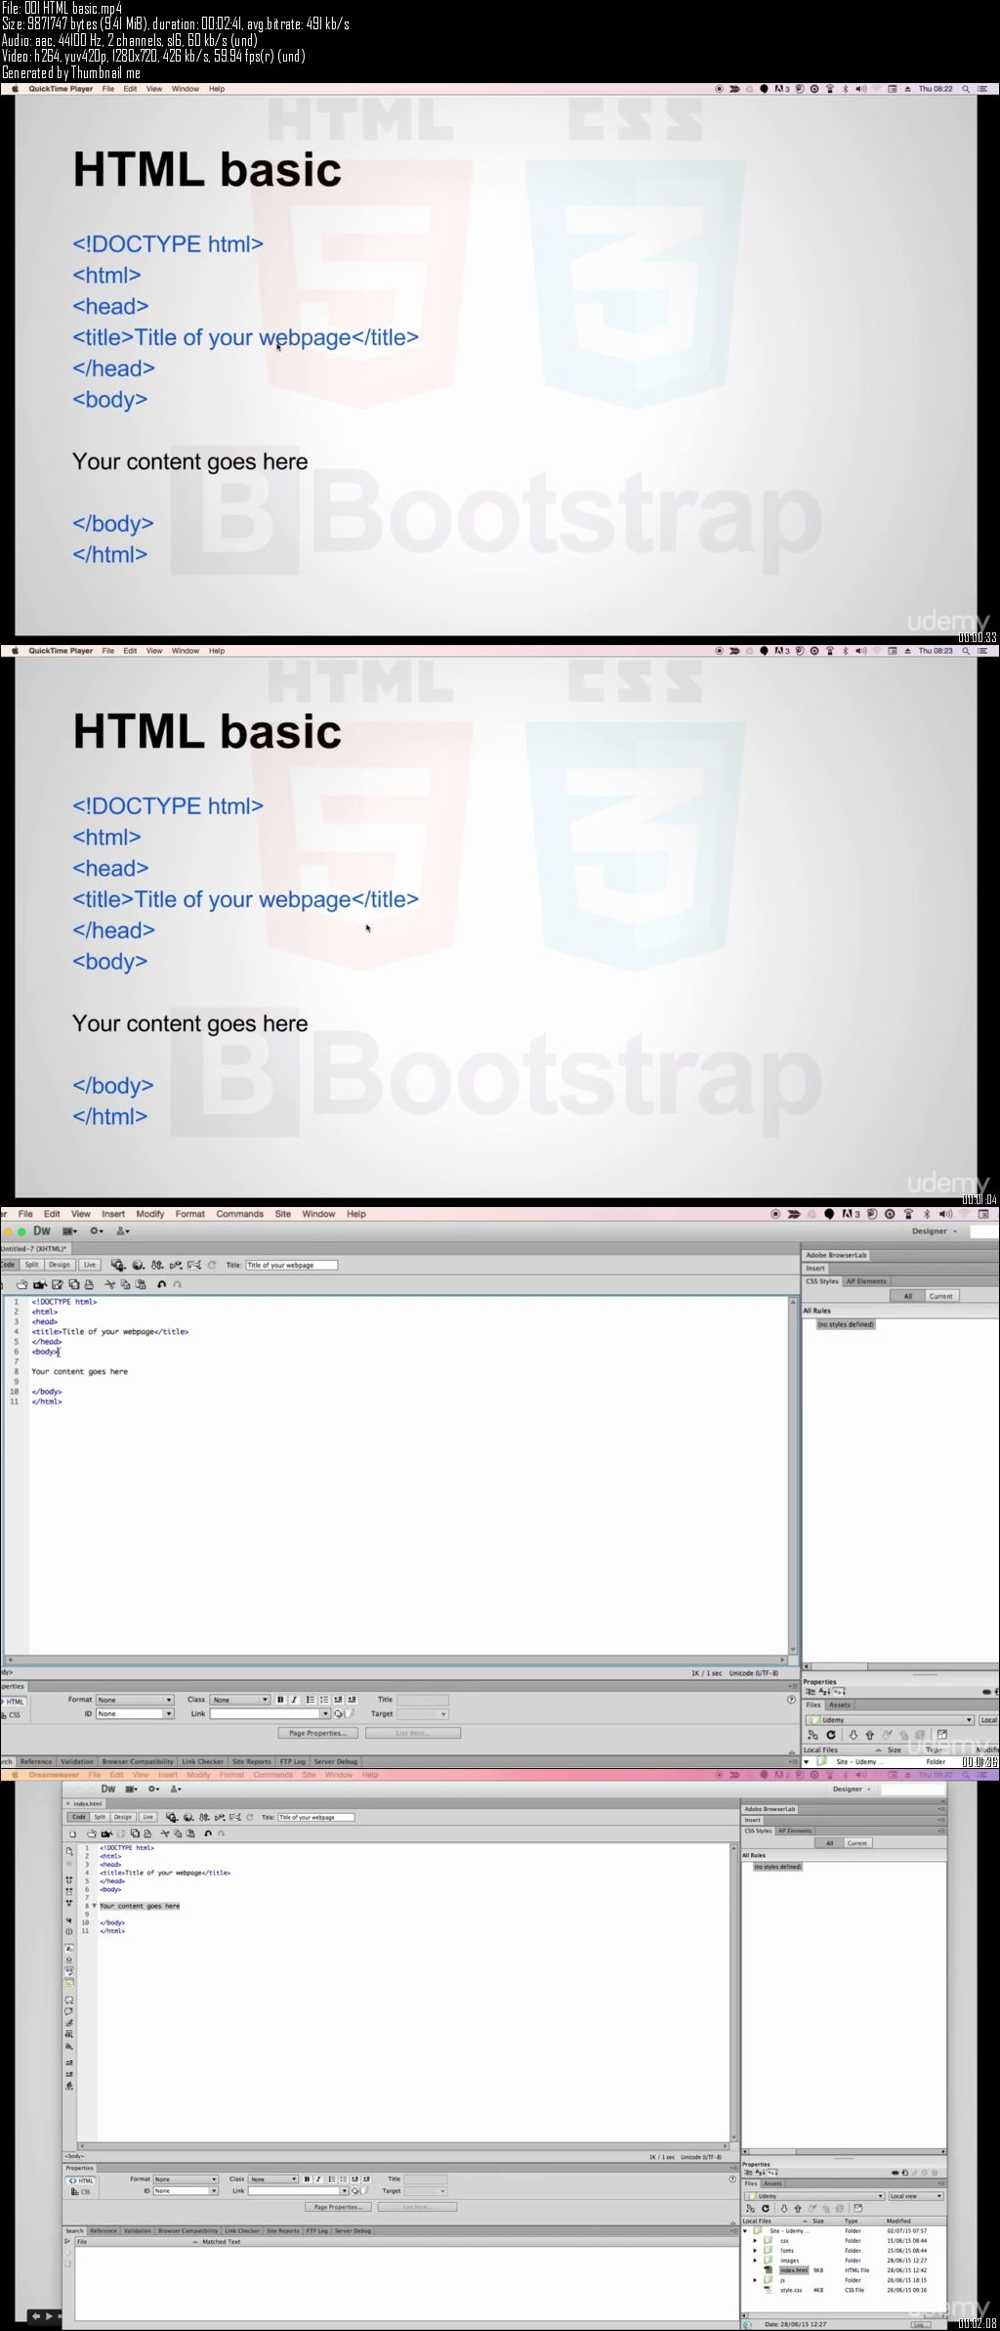
Task: Click volume icon in first QuickTime frame menu bar
Action: 860,89
